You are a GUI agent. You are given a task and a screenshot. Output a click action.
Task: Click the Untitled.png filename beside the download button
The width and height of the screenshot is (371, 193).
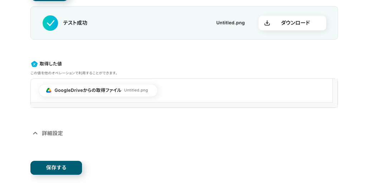[x=231, y=23]
